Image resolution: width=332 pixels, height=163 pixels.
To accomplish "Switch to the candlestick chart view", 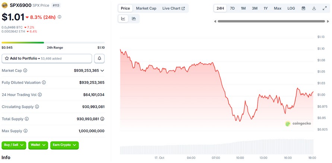I will coord(134,19).
